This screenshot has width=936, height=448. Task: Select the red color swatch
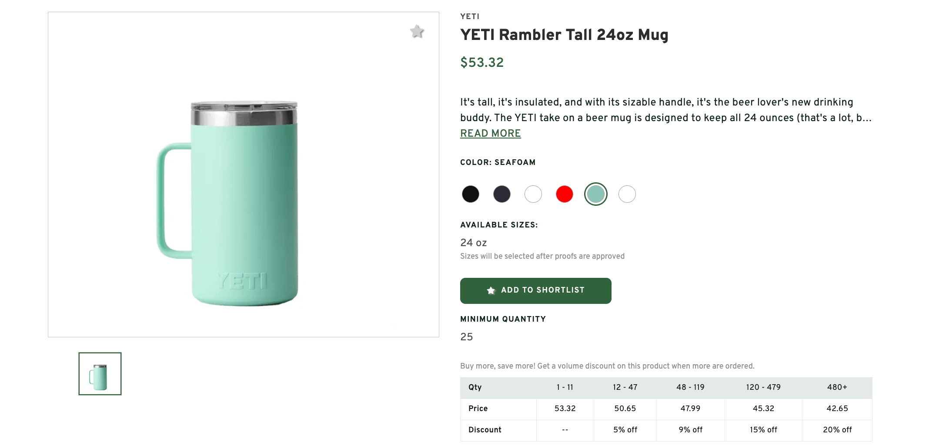point(564,194)
